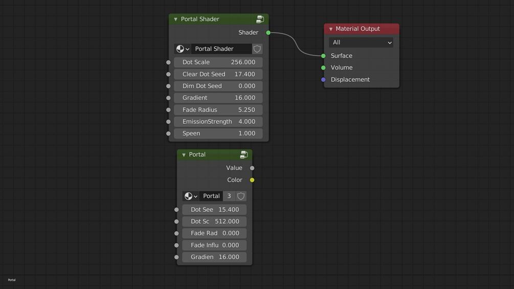
Task: Open the Portal Shader node group edit icon
Action: coord(260,19)
